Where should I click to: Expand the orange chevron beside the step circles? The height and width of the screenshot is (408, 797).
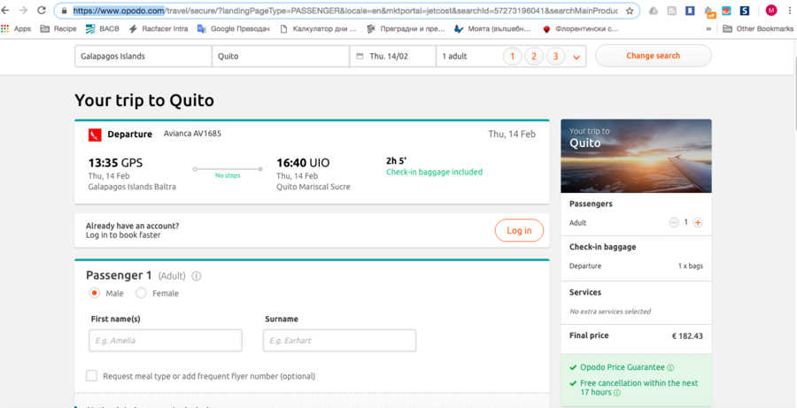(x=576, y=58)
